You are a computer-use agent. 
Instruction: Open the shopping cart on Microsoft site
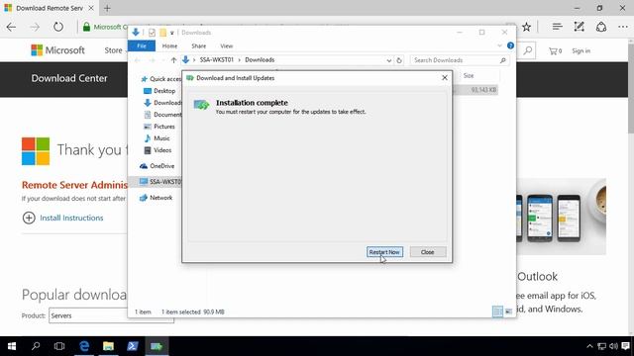click(555, 50)
